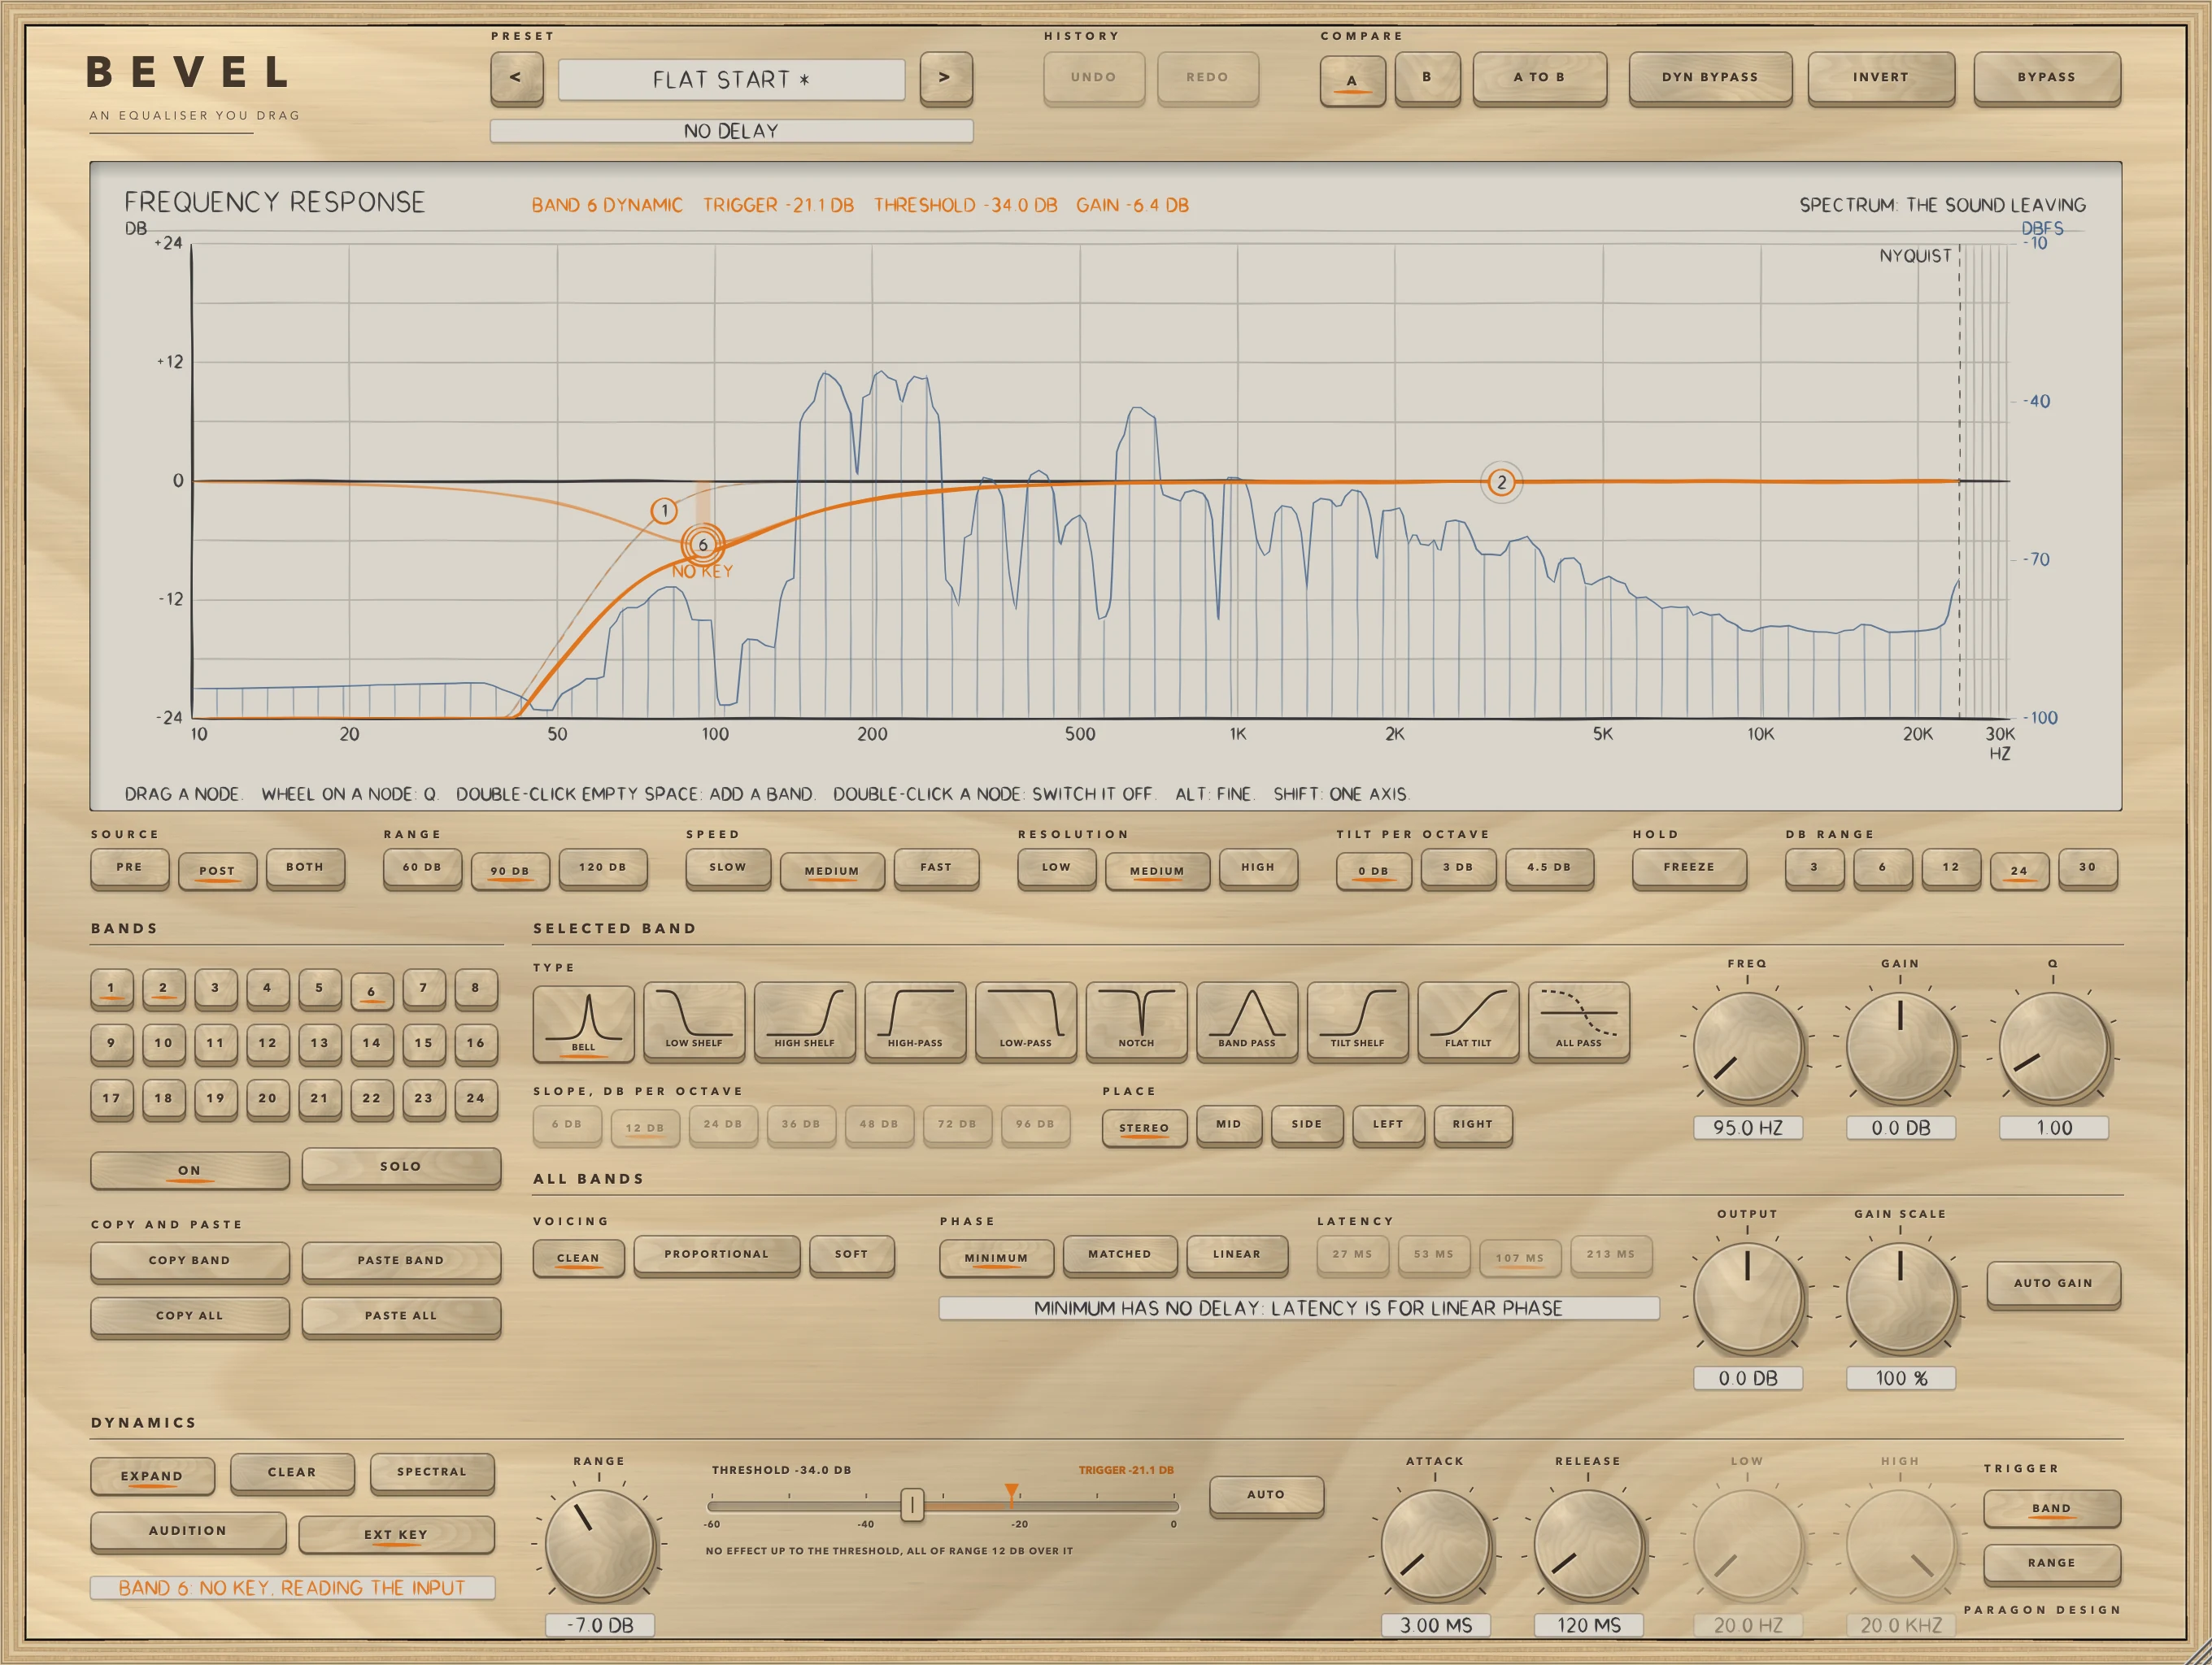The height and width of the screenshot is (1665, 2212).
Task: Select the Flat Tilt filter type
Action: tap(1468, 1020)
